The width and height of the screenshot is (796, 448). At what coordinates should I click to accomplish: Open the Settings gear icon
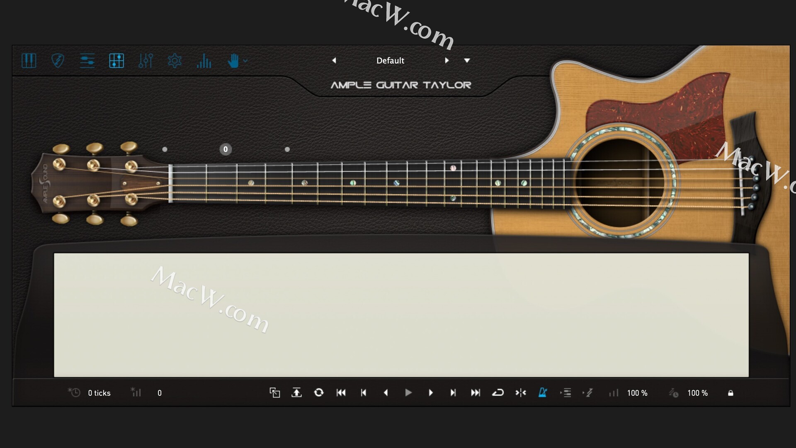click(175, 61)
